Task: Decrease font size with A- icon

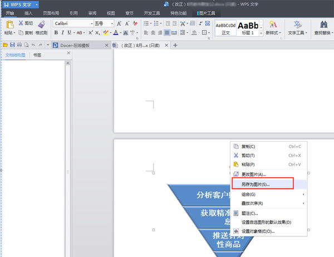Action: [x=127, y=23]
